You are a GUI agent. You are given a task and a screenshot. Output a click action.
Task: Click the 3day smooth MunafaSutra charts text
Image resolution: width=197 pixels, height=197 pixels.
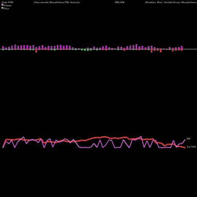tap(57, 2)
